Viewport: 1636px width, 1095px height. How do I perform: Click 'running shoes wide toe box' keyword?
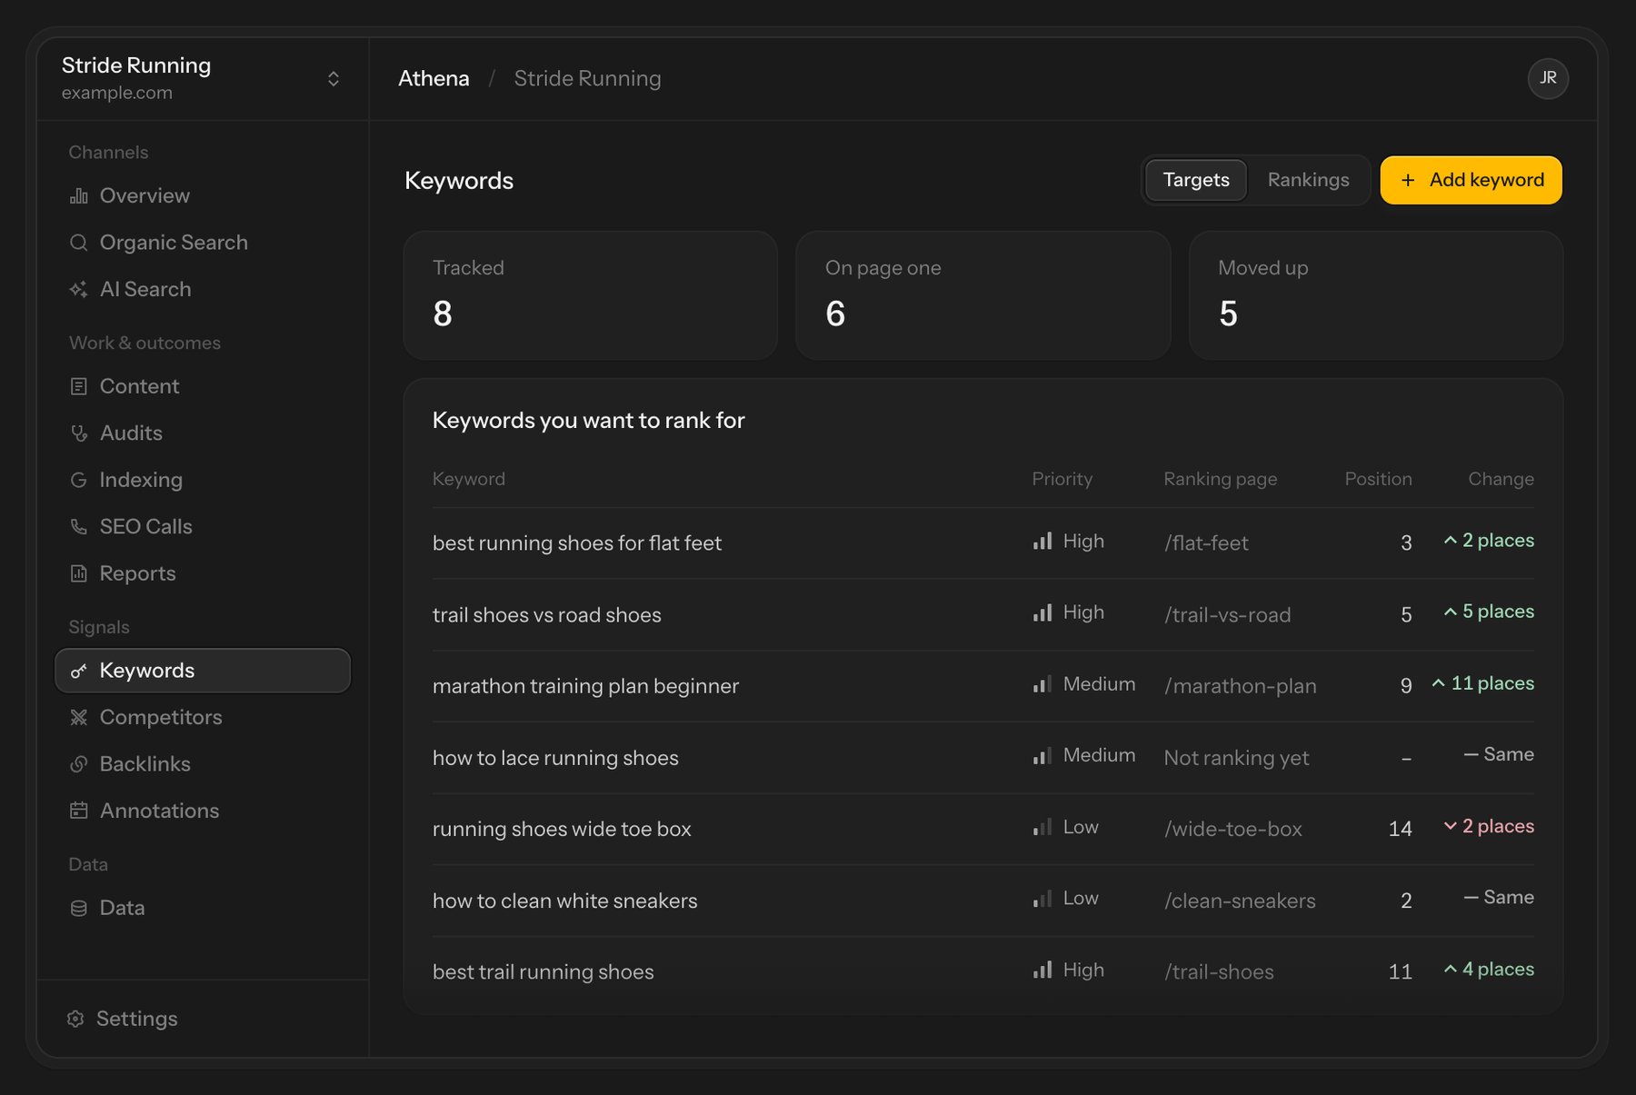pos(562,830)
